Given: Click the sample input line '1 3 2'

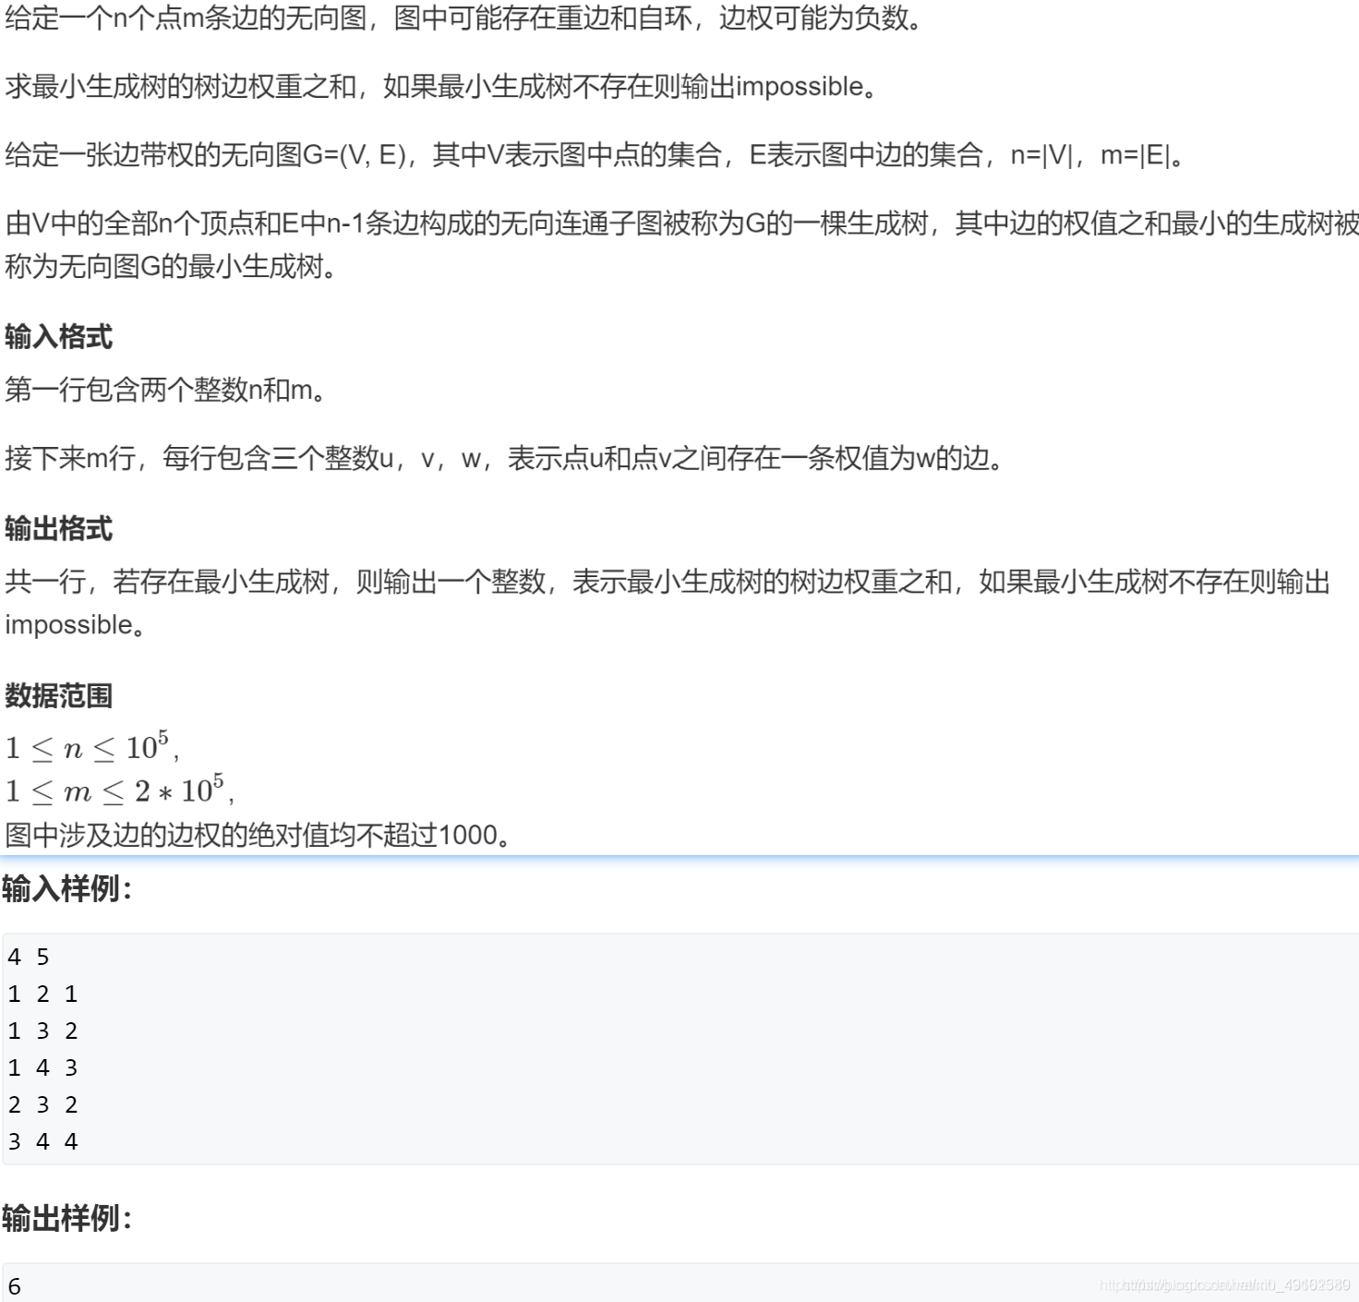Looking at the screenshot, I should 42,1031.
